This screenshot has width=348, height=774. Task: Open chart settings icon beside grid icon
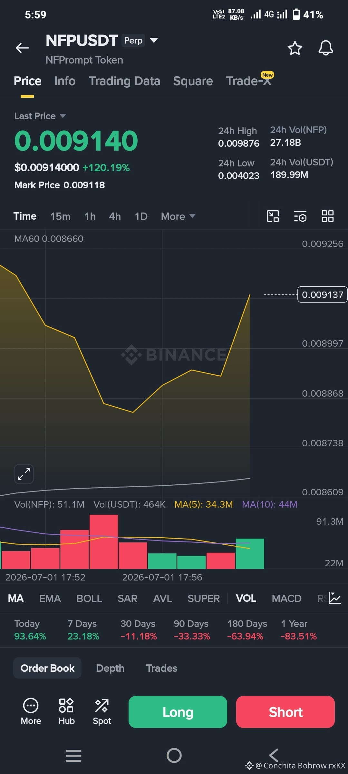(x=300, y=216)
